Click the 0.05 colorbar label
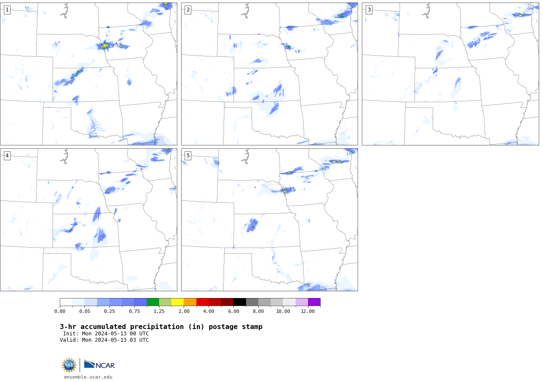 (x=84, y=311)
